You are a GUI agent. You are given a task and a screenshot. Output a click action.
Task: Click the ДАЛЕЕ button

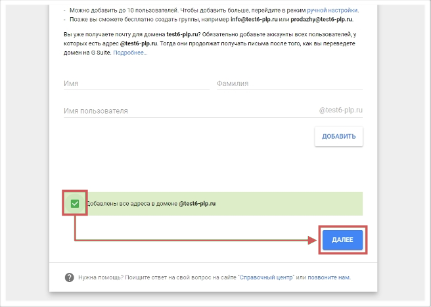[x=342, y=240]
